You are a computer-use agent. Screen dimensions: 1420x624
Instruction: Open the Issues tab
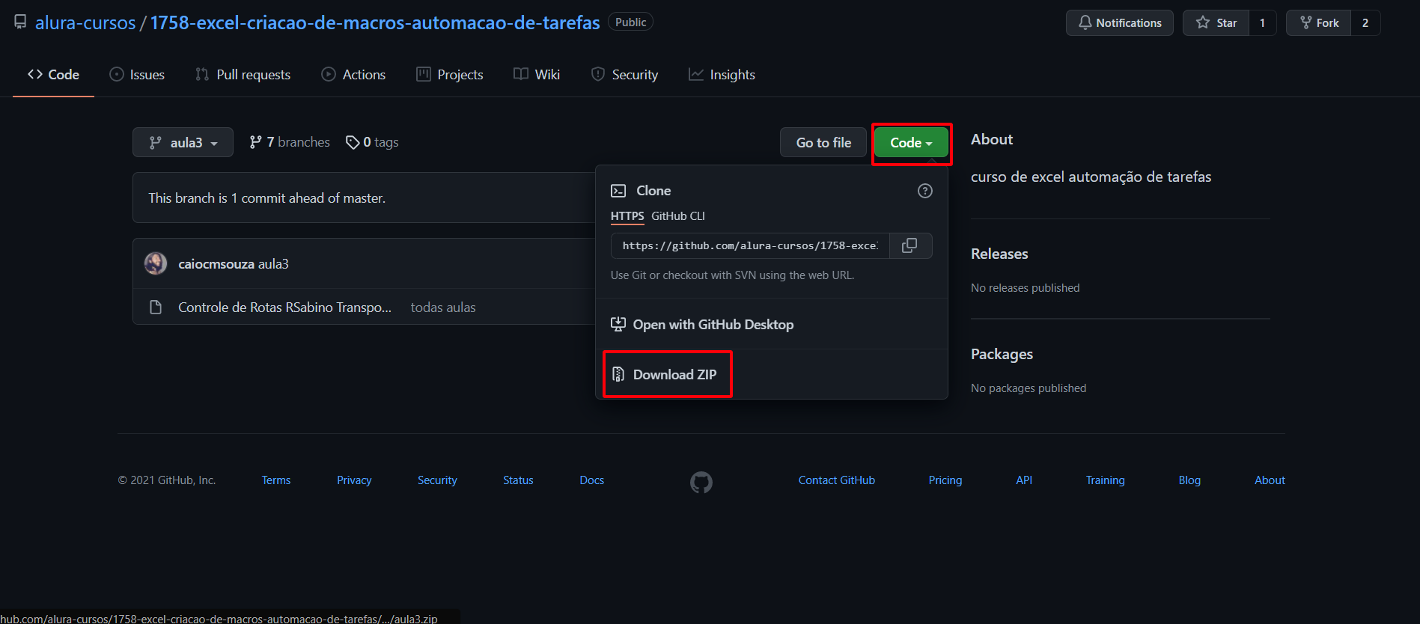click(137, 75)
